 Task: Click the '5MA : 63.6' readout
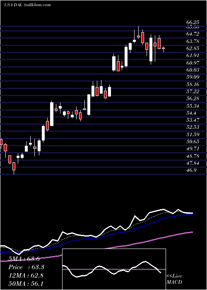pos(24,259)
